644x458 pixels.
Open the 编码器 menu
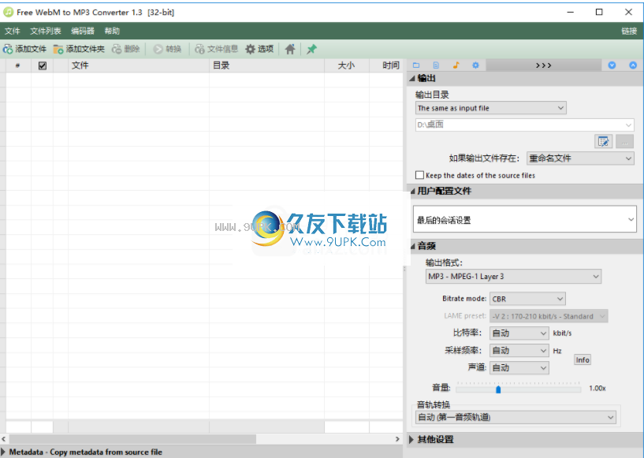(x=83, y=31)
